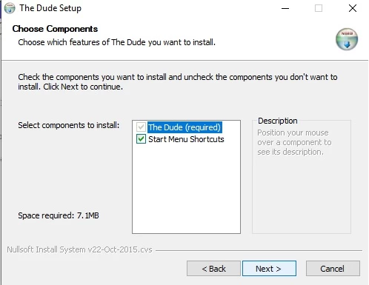Click 'Space required: 7.1MB' text
The image size is (369, 285).
pos(59,215)
